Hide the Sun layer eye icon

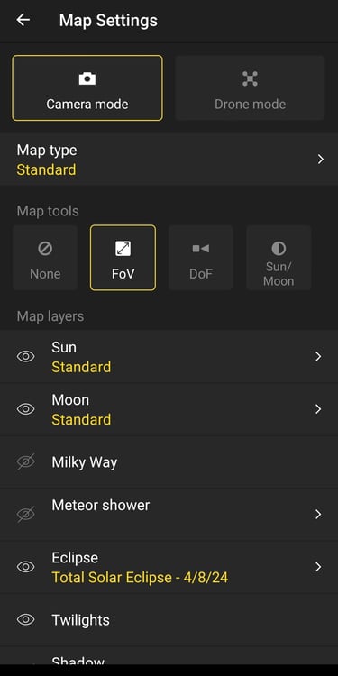click(26, 357)
